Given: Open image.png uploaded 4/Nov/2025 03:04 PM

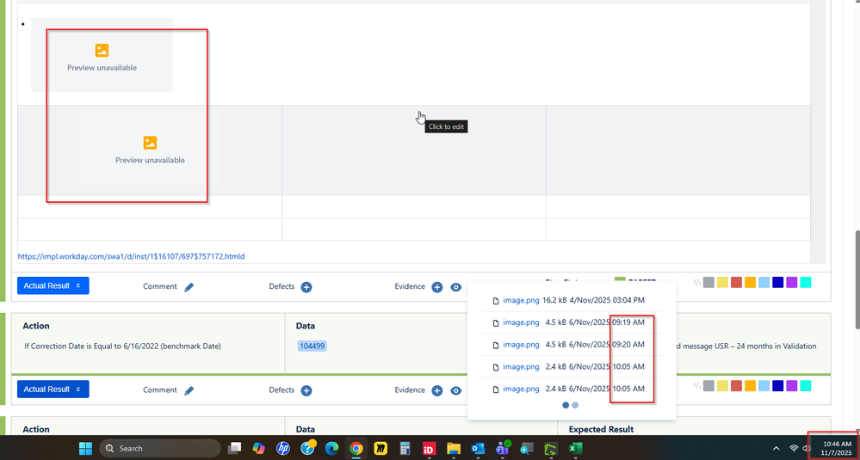Looking at the screenshot, I should point(521,301).
